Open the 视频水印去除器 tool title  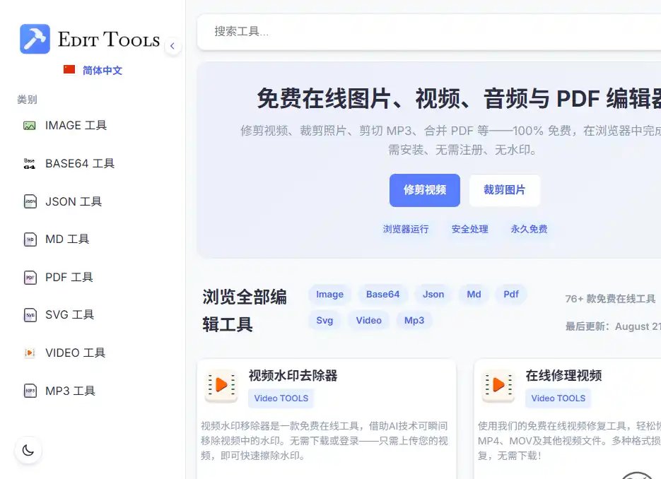pyautogui.click(x=293, y=375)
